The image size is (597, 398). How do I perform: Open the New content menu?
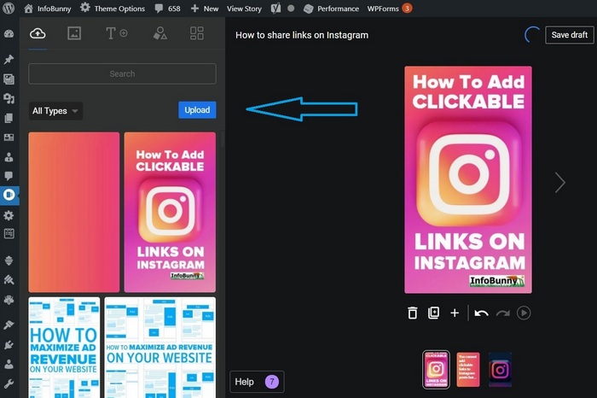tap(205, 9)
